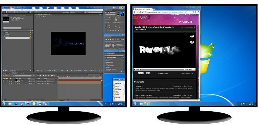258x125 pixels.
Task: Open the Animation menu in After Effects
Action: pos(28,10)
